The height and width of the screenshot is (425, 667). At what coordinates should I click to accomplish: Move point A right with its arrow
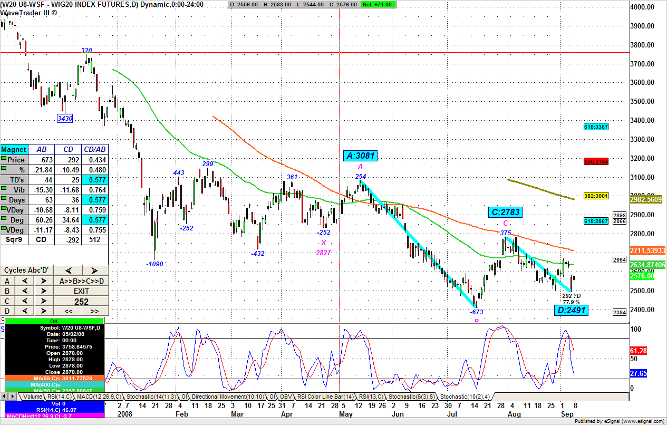tap(44, 281)
